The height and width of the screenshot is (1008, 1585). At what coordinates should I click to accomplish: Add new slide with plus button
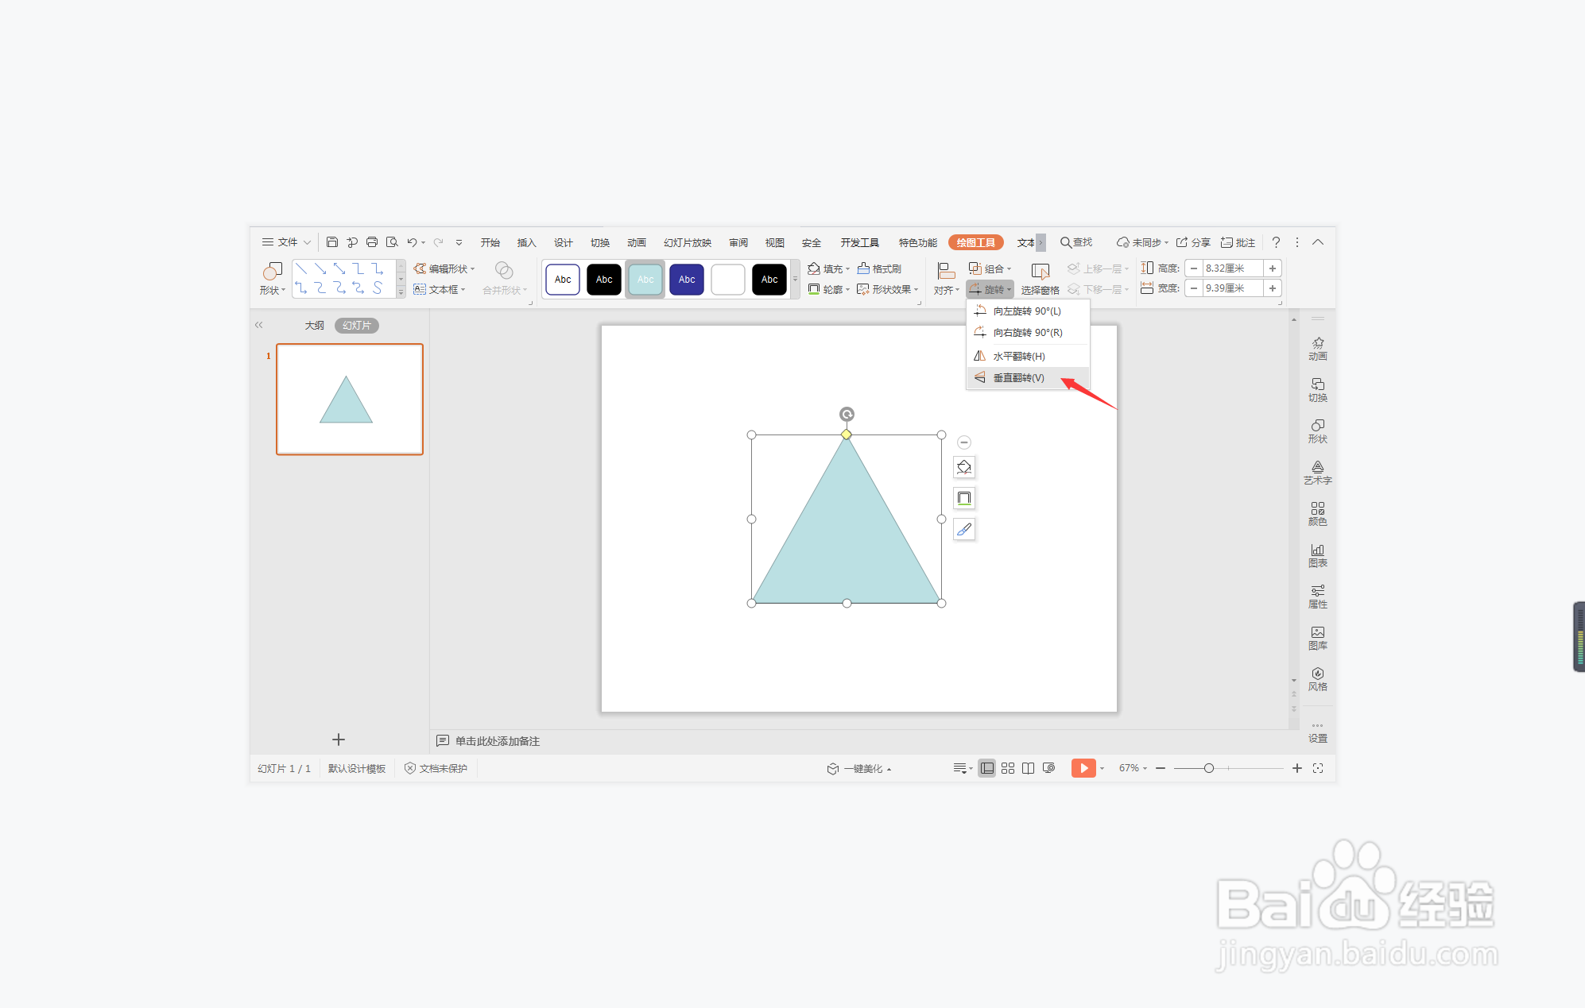tap(339, 740)
